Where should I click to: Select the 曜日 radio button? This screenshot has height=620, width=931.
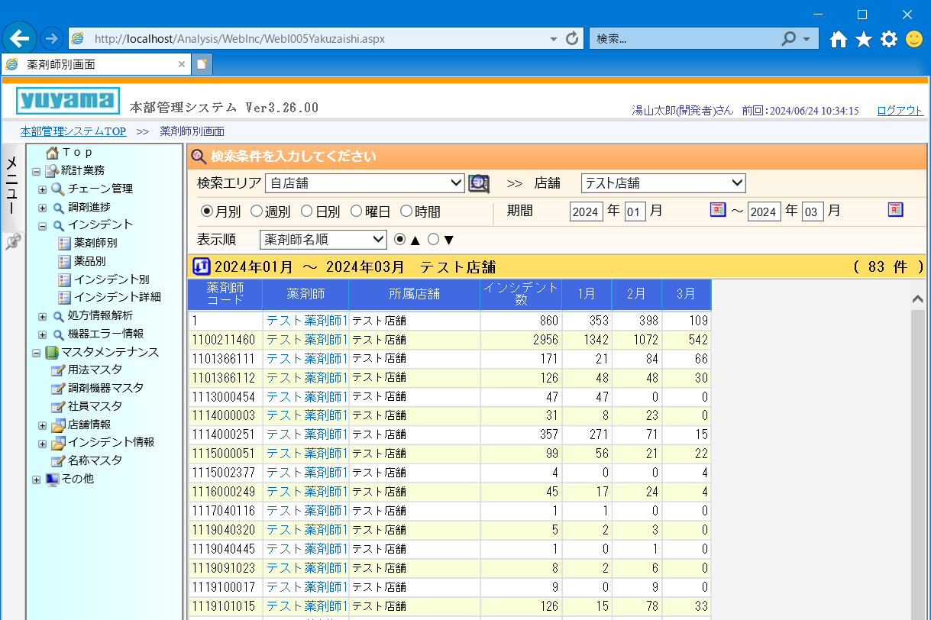357,211
